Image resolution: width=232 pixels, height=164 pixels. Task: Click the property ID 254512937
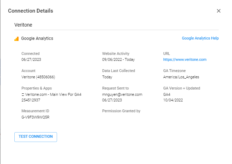click(x=31, y=100)
